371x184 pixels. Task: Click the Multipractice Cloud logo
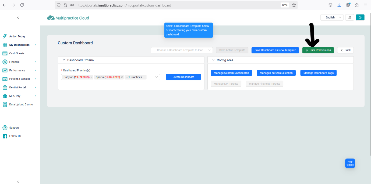(x=68, y=18)
